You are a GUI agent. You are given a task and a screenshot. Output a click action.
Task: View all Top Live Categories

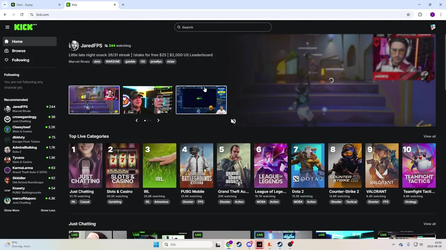pyautogui.click(x=429, y=136)
